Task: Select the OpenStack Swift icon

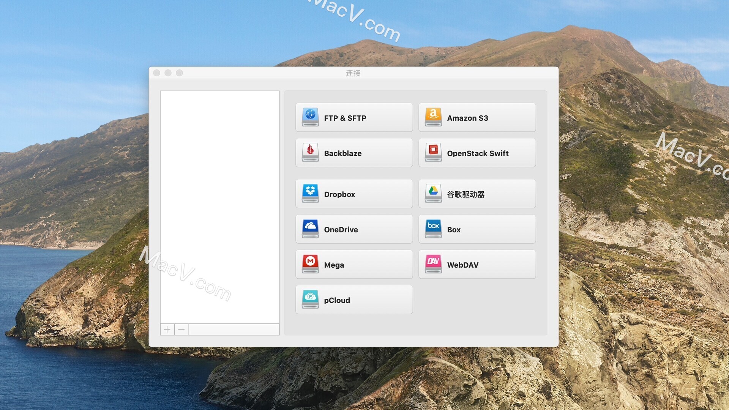Action: click(x=432, y=153)
